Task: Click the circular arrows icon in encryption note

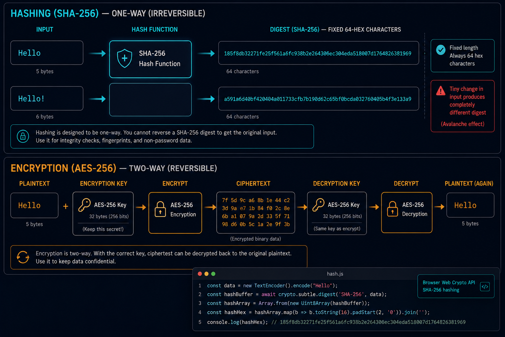Action: [23, 257]
